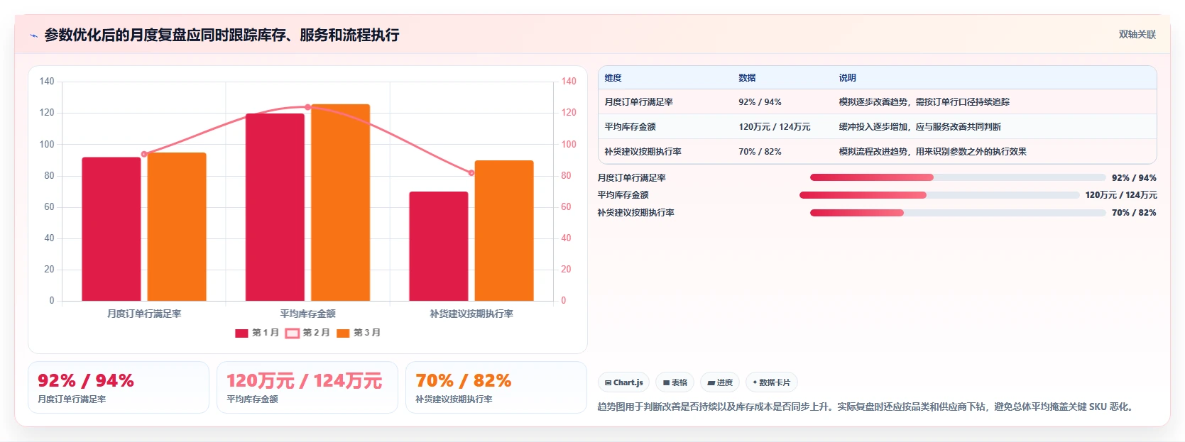The width and height of the screenshot is (1185, 442).
Task: Click description starting with 模拟流程改进趋势
Action: (x=933, y=152)
